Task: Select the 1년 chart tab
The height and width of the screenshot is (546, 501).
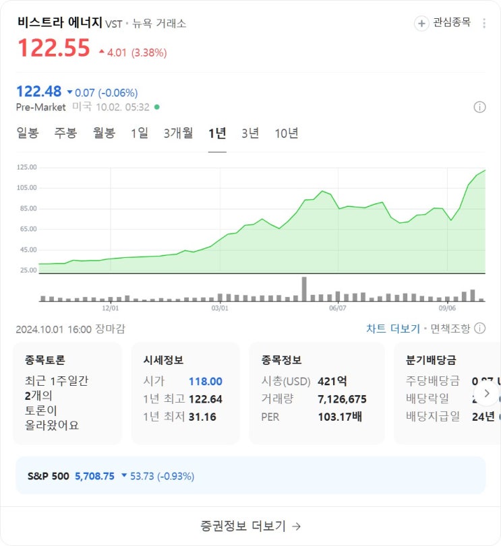Action: coord(217,133)
